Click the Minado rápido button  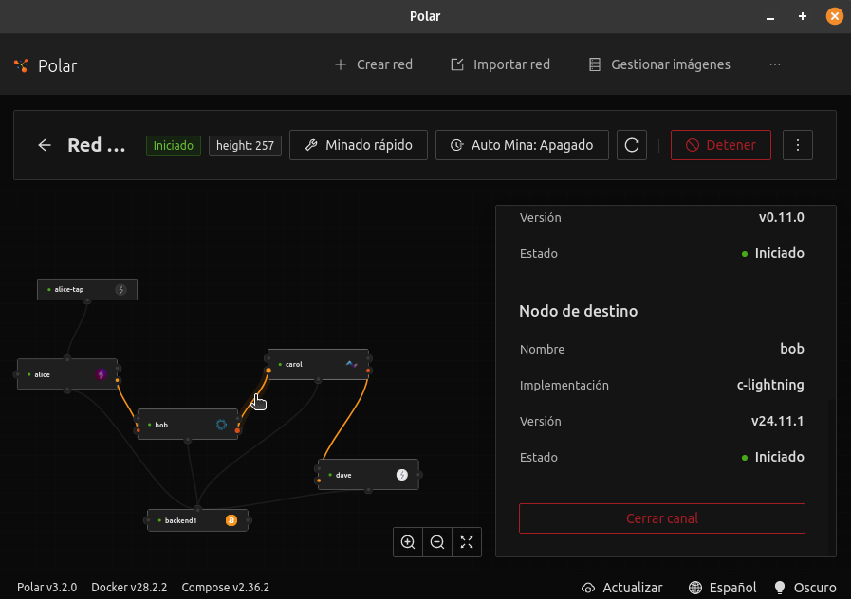359,145
